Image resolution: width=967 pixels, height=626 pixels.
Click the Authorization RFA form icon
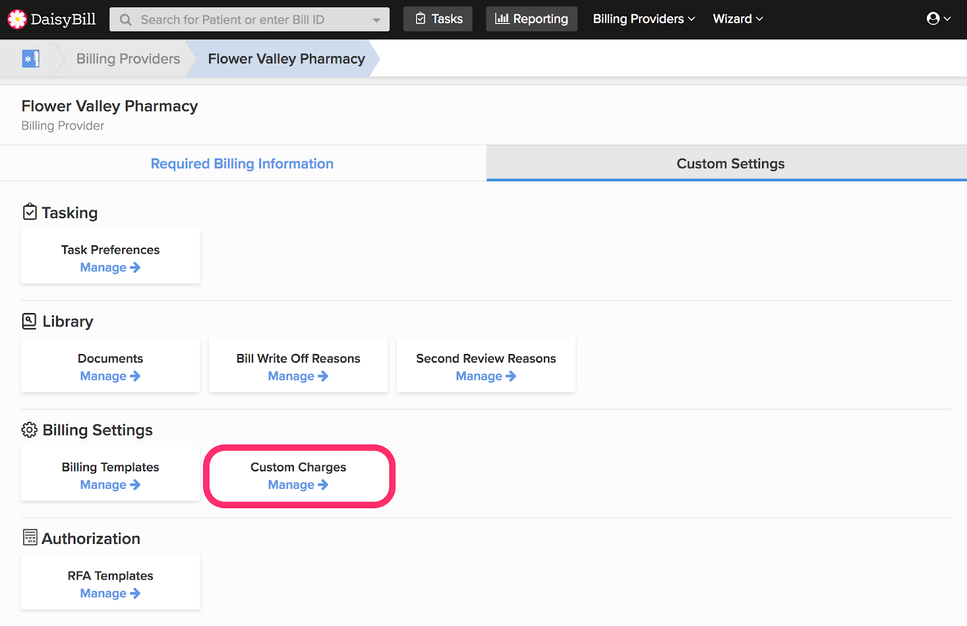tap(30, 537)
